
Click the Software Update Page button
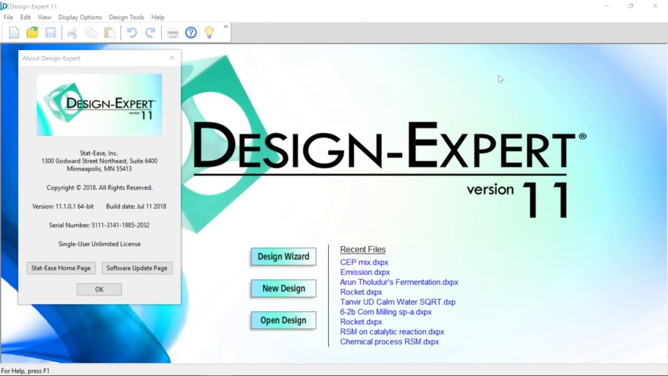click(x=137, y=268)
